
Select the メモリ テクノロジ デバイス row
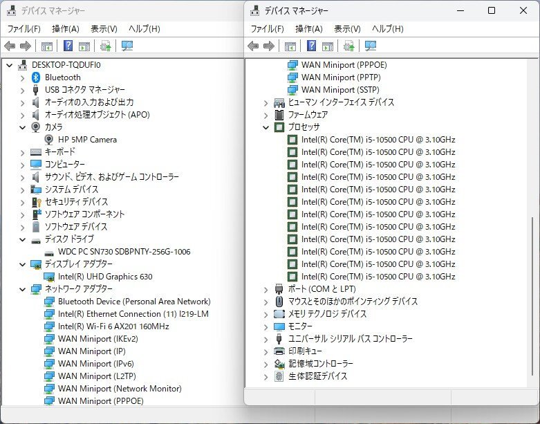coord(328,314)
